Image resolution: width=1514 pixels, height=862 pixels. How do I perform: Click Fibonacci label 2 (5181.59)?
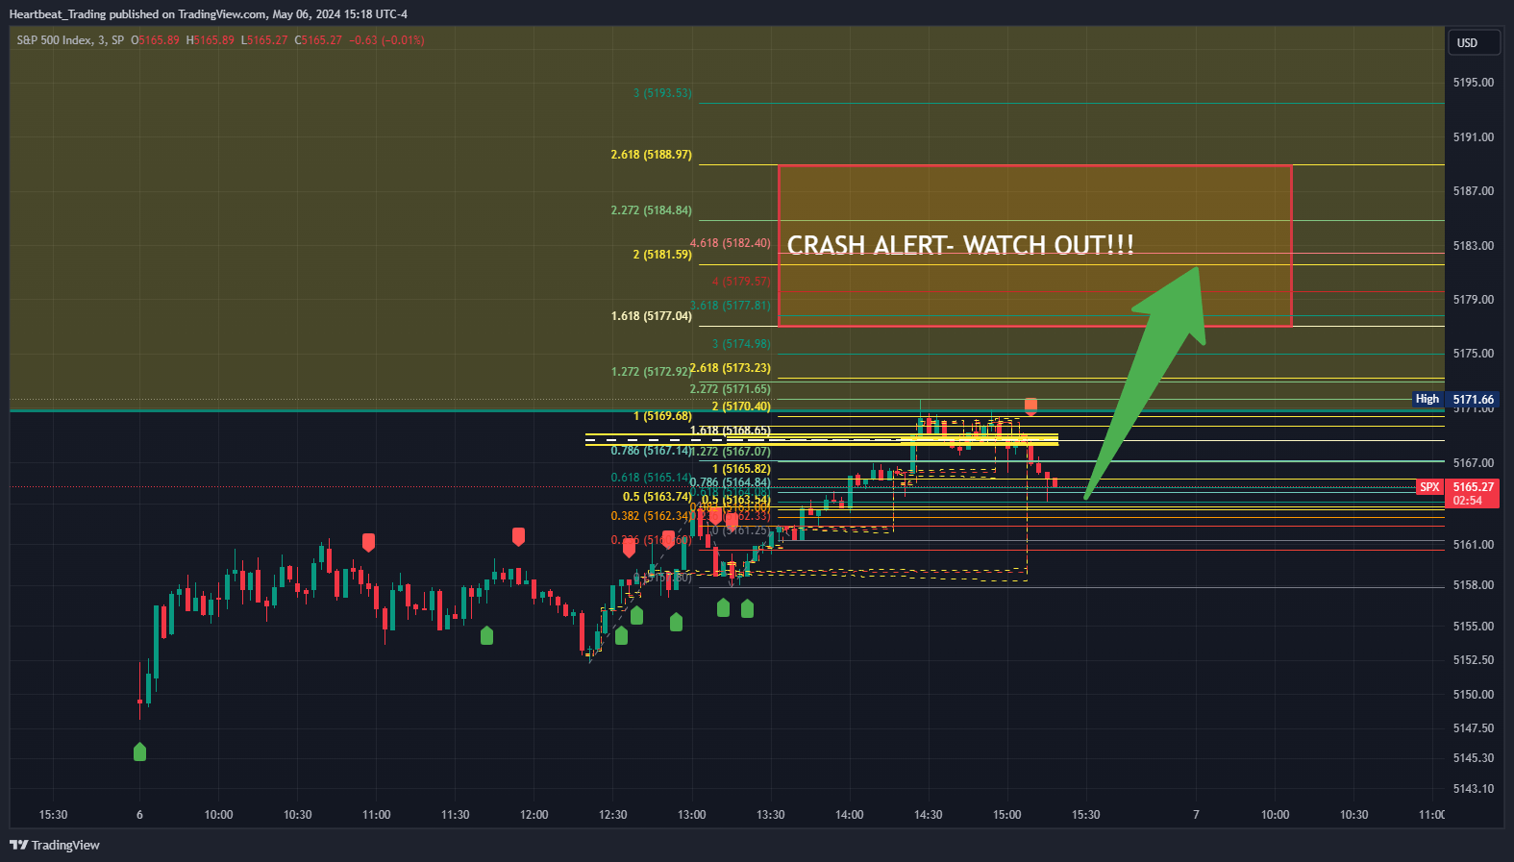click(662, 255)
